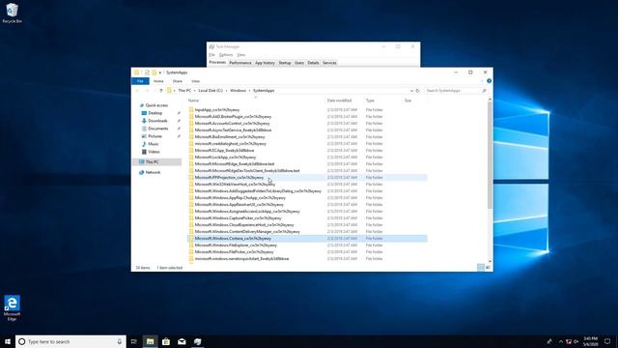Viewport: 618px width, 348px height.
Task: Open the Windows Start menu
Action: click(8, 341)
